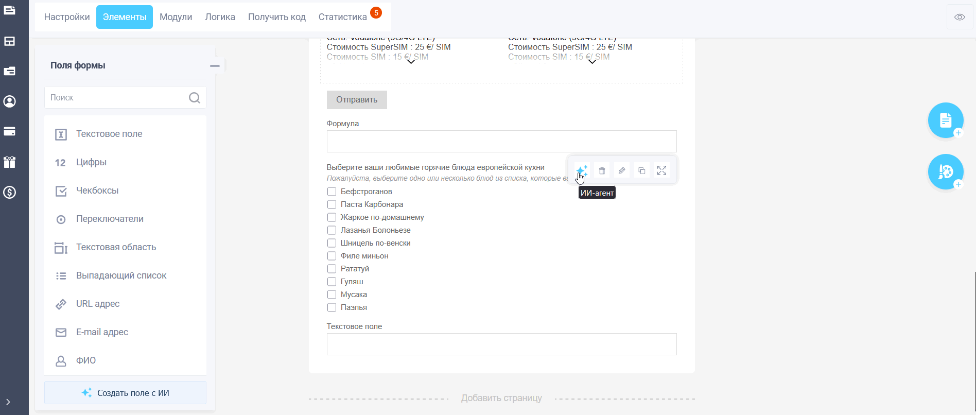Click Добавить страницу link
Viewport: 976px width, 415px height.
(x=501, y=398)
